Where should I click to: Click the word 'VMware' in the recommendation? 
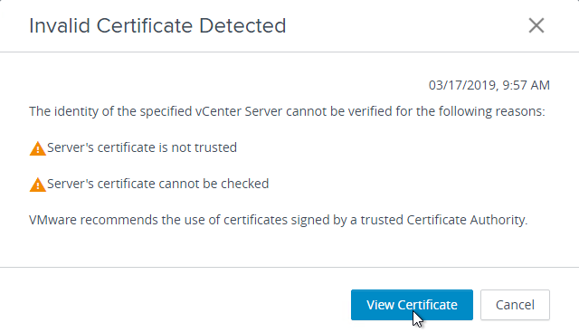tap(52, 220)
